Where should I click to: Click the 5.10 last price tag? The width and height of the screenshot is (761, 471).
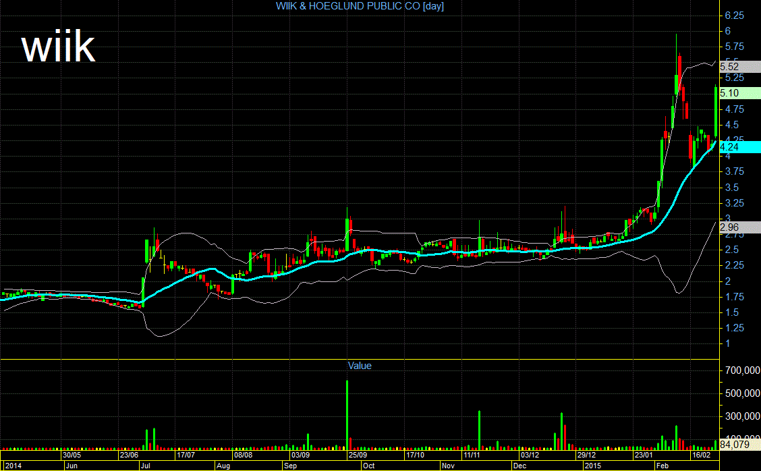(740, 92)
